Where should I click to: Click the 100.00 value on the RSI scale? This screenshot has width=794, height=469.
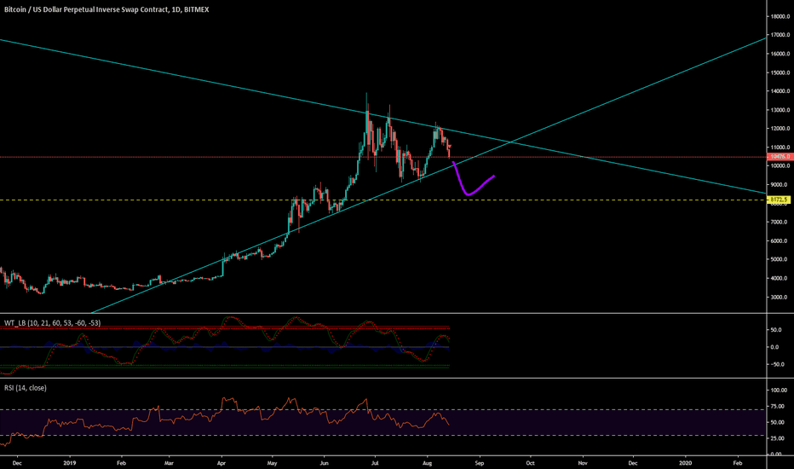[780, 390]
